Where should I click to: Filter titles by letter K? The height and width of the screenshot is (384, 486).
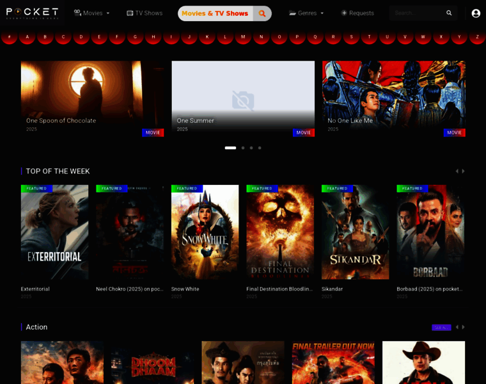[207, 36]
